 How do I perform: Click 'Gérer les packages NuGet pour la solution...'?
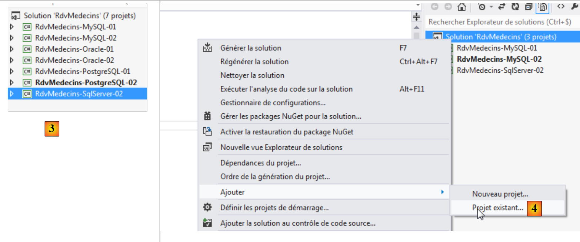tap(291, 117)
